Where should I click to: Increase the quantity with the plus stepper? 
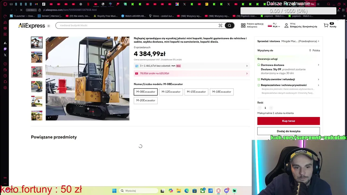click(x=271, y=108)
